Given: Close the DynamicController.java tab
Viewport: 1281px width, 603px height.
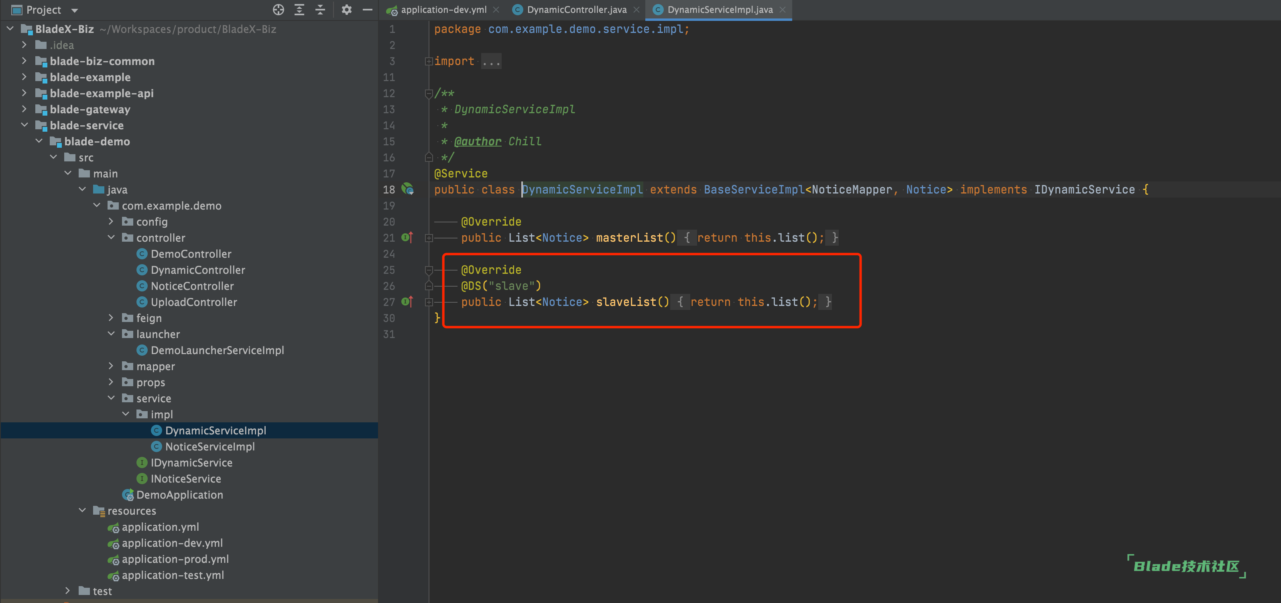Looking at the screenshot, I should [636, 10].
